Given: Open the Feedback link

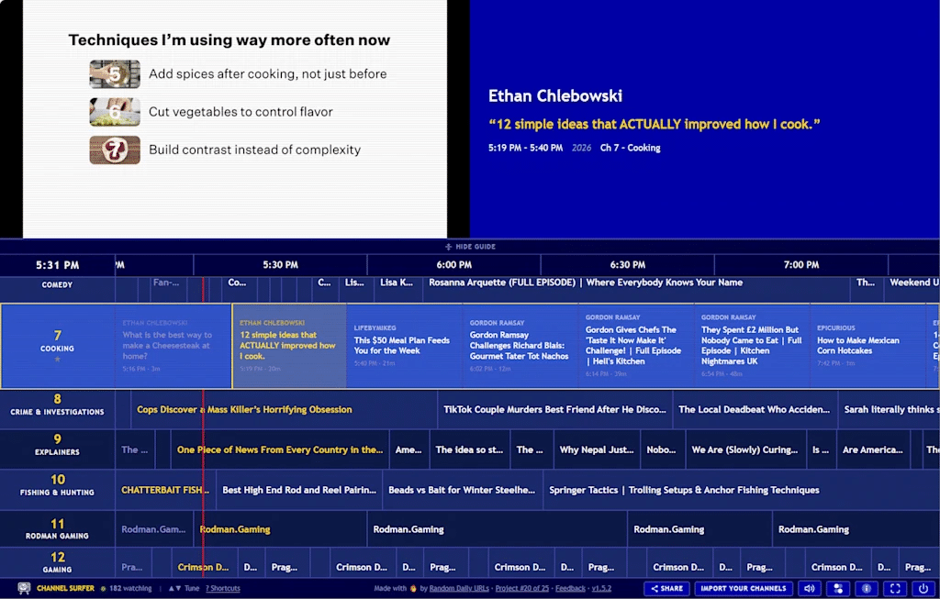Looking at the screenshot, I should click(570, 589).
